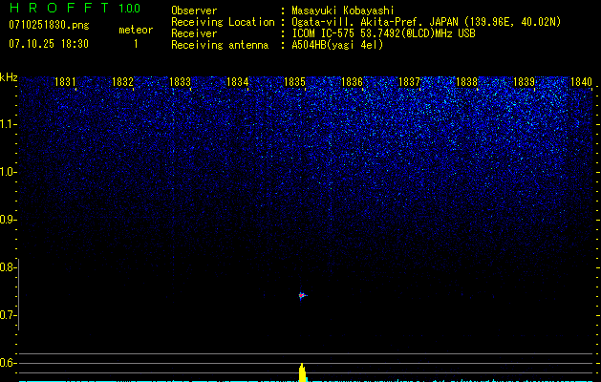Click the 0.7 kHz frequency tick

click(x=9, y=315)
